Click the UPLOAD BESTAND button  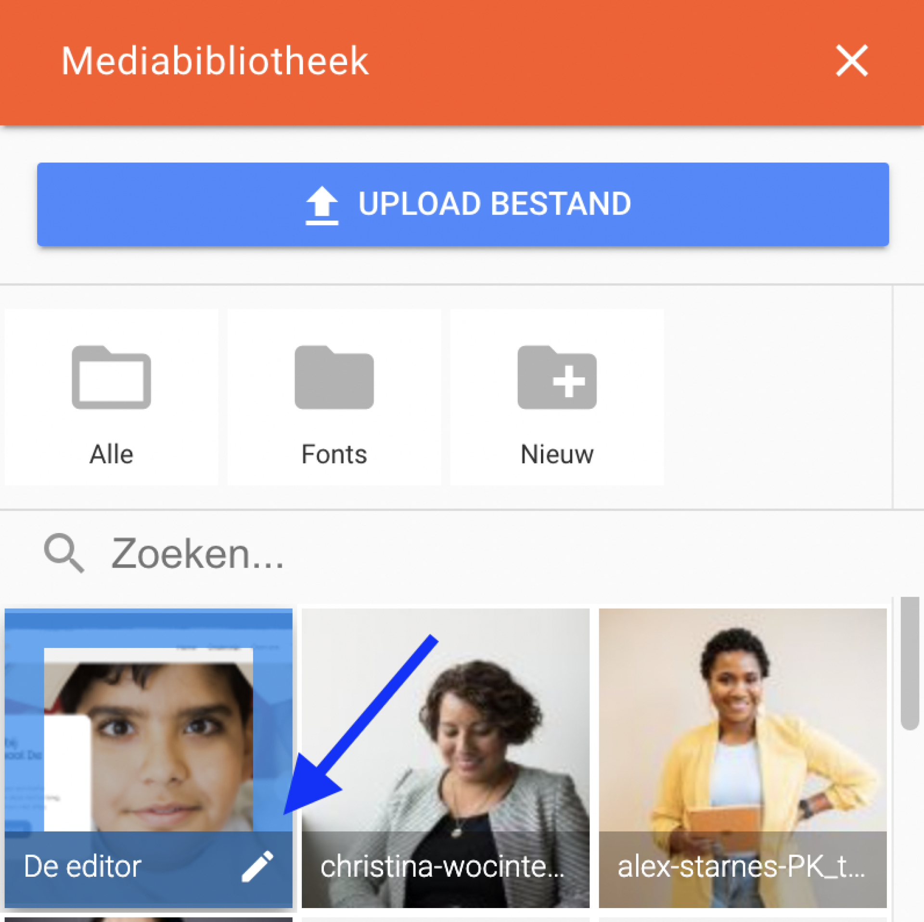[462, 204]
